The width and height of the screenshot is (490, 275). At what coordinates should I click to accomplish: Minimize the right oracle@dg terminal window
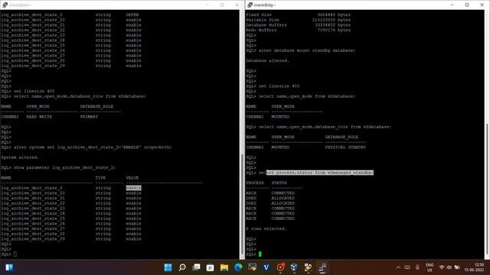(x=452, y=5)
